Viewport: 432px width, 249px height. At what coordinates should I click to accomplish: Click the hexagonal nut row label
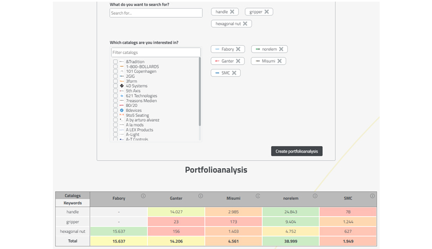point(72,231)
